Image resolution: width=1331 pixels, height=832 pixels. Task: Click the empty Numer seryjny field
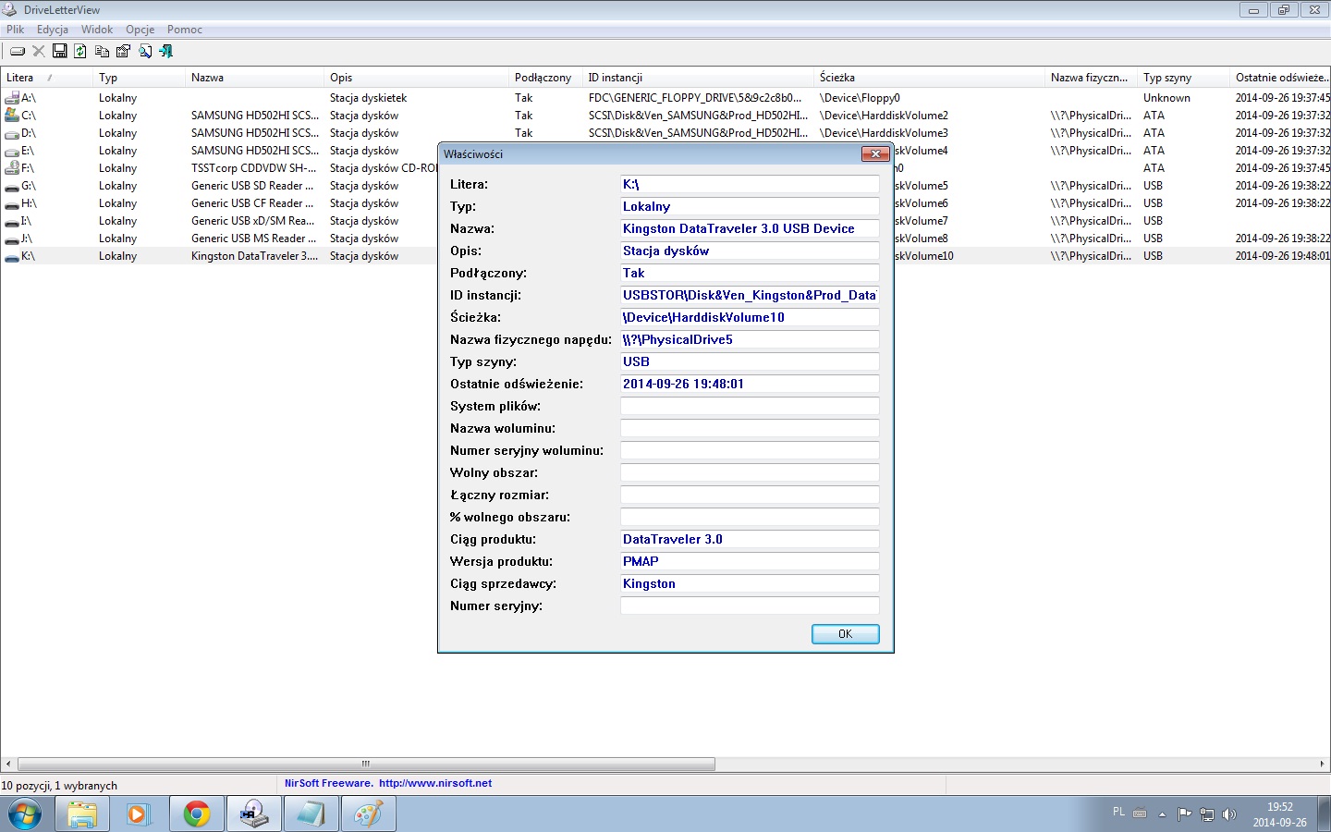tap(750, 606)
